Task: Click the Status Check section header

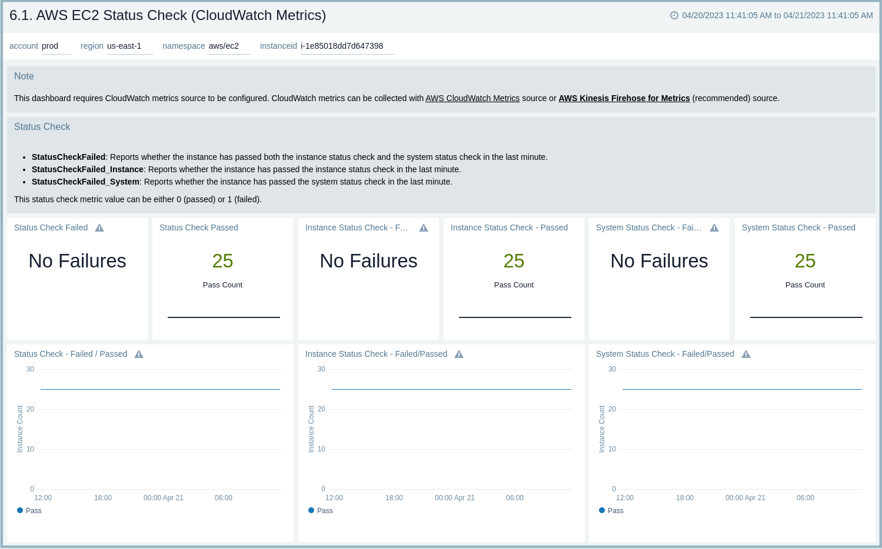Action: [x=42, y=126]
